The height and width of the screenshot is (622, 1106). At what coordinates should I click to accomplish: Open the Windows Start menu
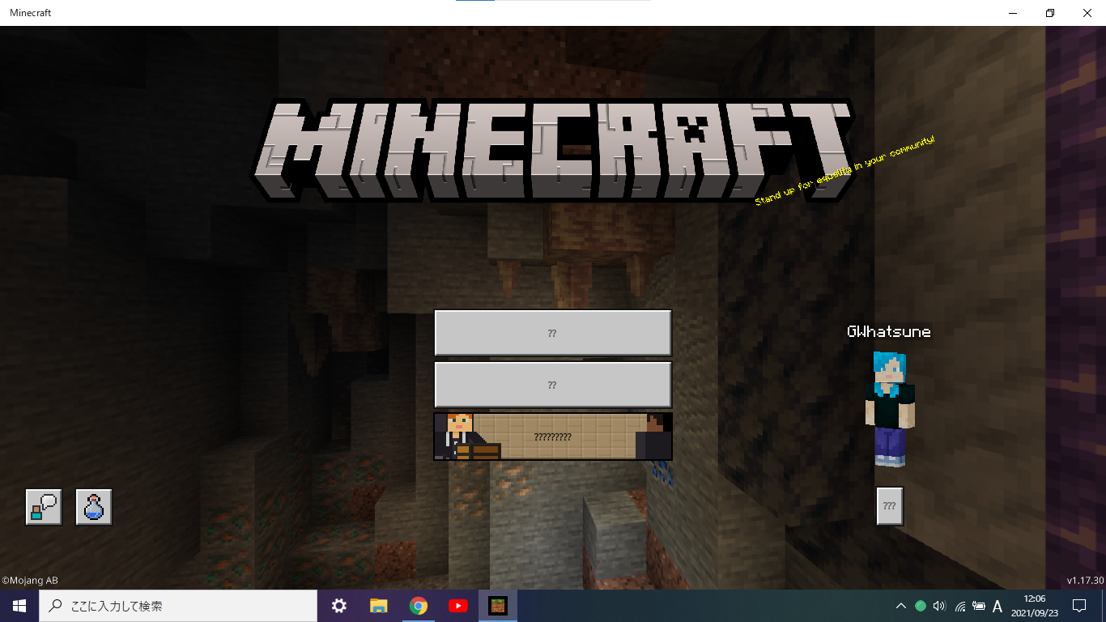[x=19, y=606]
